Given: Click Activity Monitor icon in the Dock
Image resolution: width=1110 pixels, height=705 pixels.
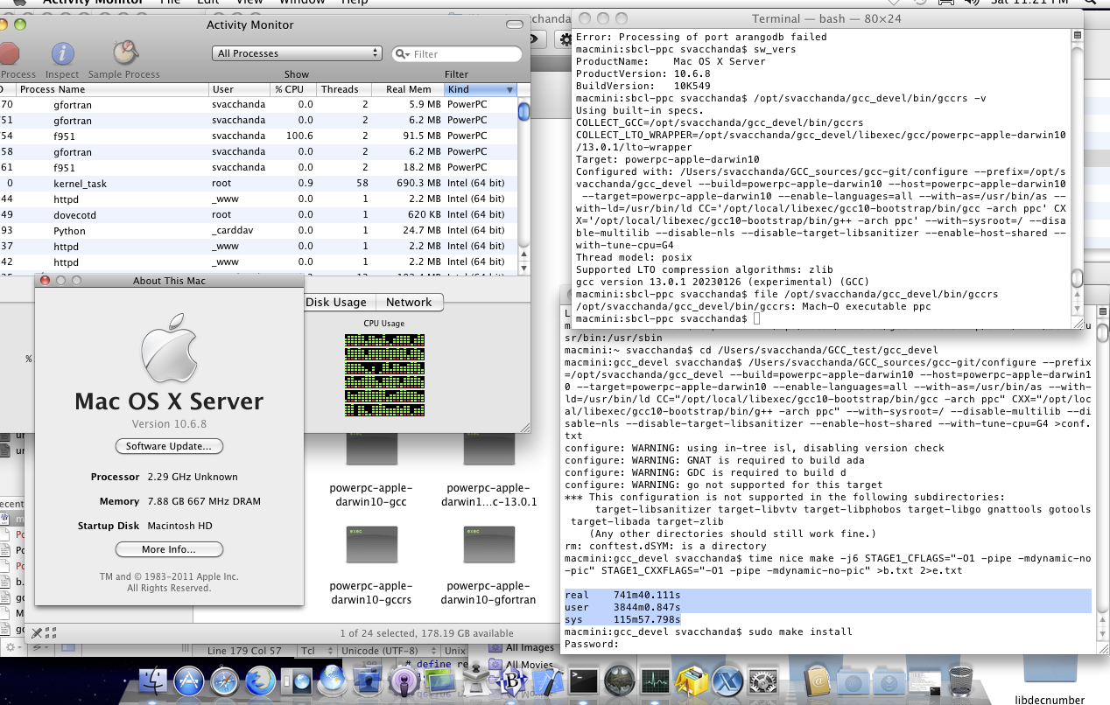Looking at the screenshot, I should pyautogui.click(x=655, y=681).
